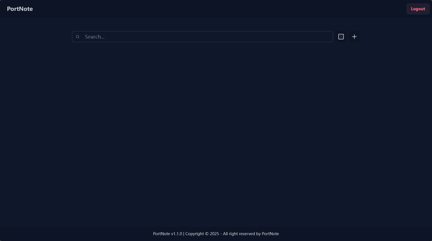Viewport: 432px width, 241px height.
Task: Click the PortNote logo title
Action: click(20, 9)
